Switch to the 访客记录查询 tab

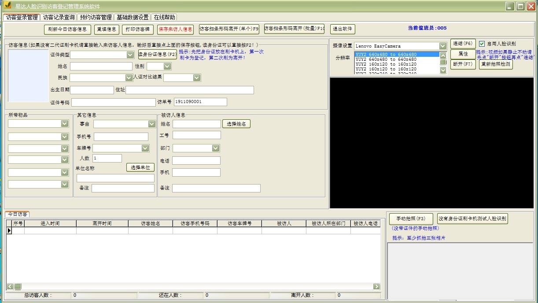tap(59, 17)
